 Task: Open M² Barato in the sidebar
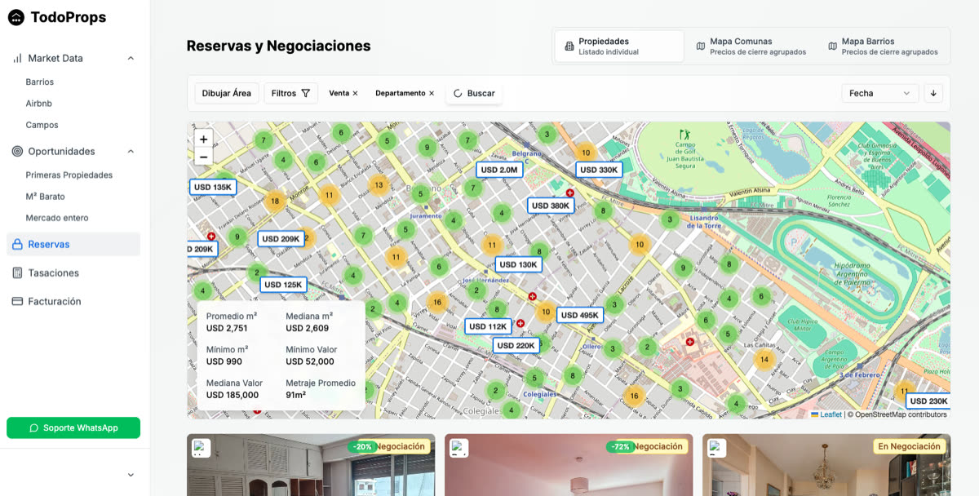(46, 197)
